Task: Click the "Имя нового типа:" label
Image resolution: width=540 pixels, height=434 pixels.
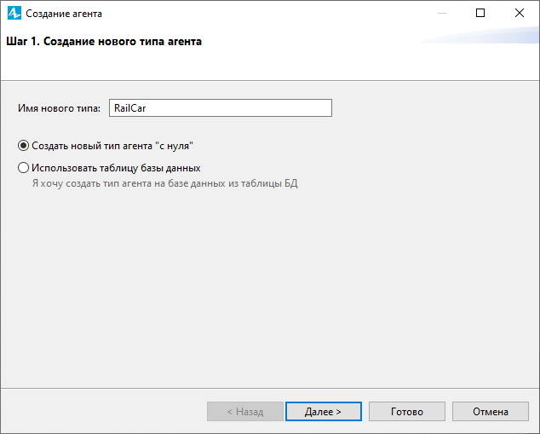Action: pyautogui.click(x=60, y=108)
